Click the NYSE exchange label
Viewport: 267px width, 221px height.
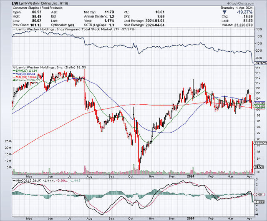64,3
